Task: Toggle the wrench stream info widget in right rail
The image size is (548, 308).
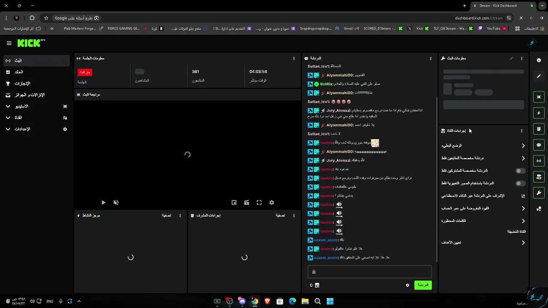Action: [x=539, y=192]
